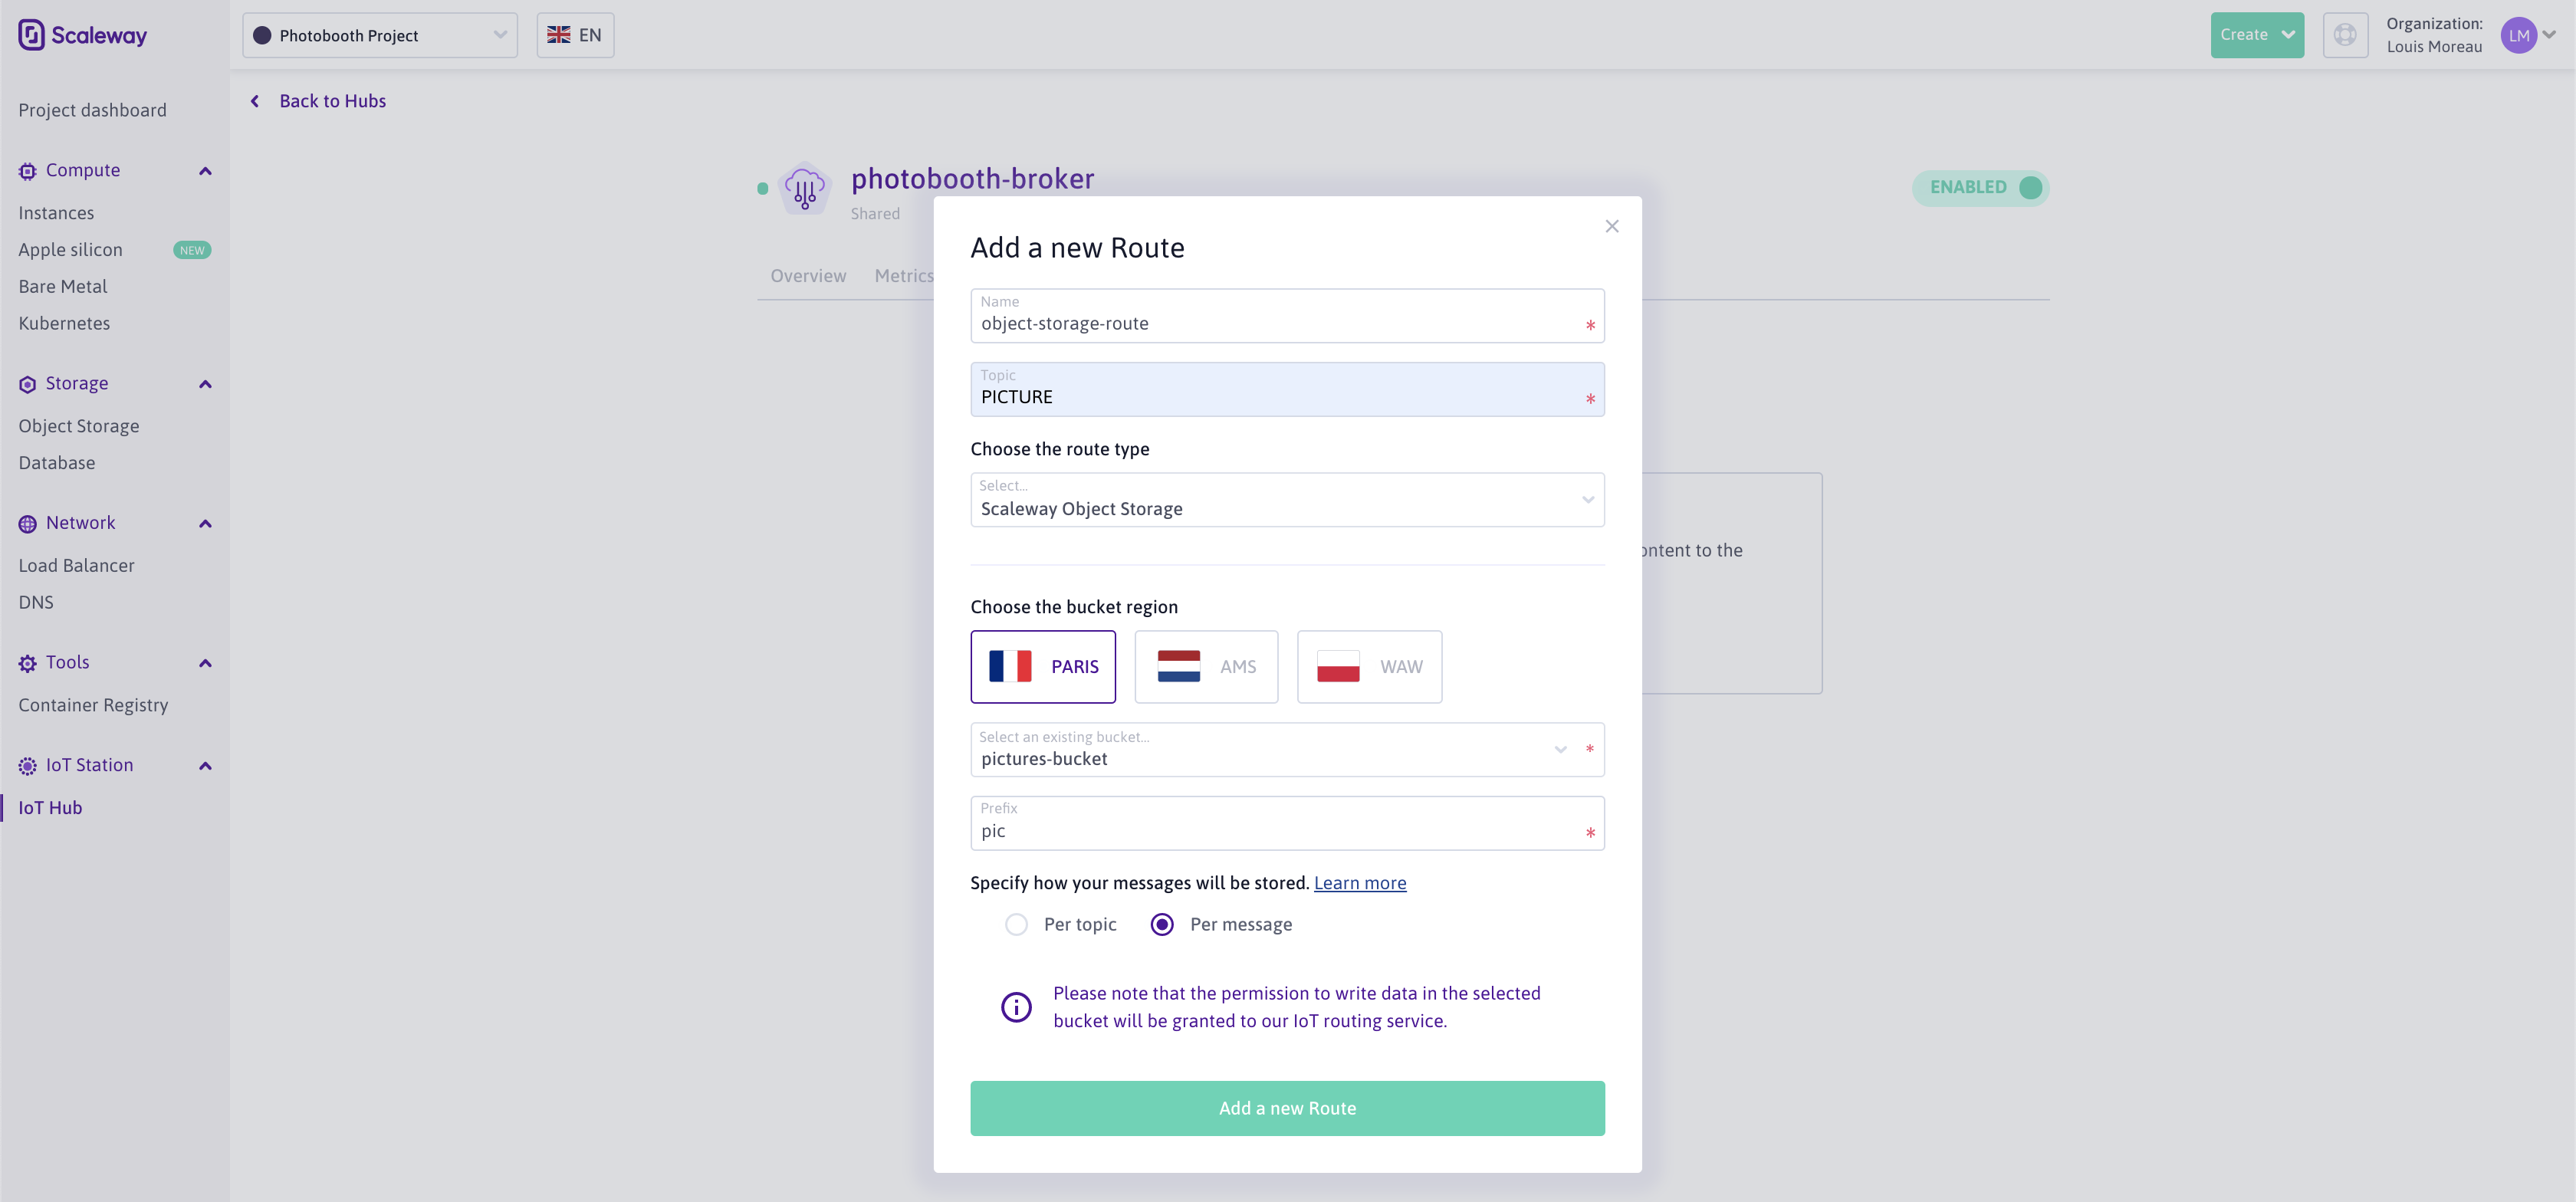The image size is (2576, 1202).
Task: Click the Learn more link
Action: [1359, 882]
